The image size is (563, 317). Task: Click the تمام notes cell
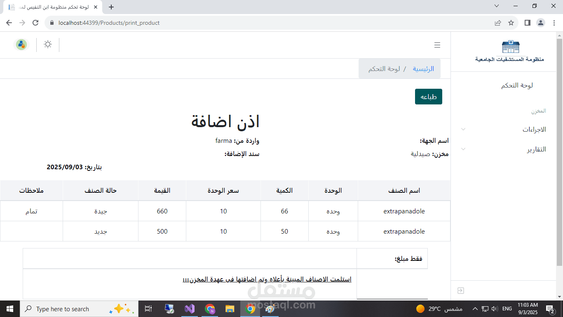(x=31, y=211)
